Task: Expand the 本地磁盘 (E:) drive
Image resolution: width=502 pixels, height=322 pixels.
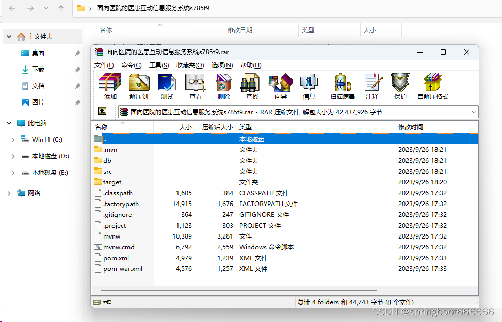Action: pyautogui.click(x=13, y=173)
